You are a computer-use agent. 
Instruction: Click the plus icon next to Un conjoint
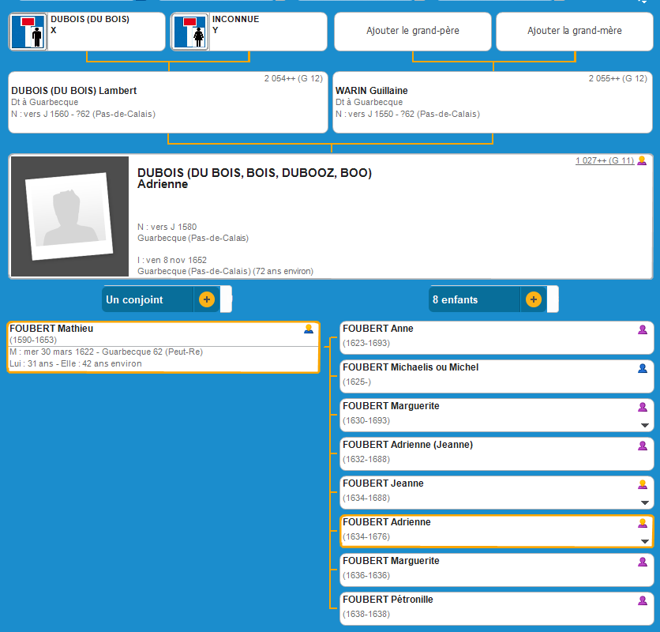click(206, 299)
